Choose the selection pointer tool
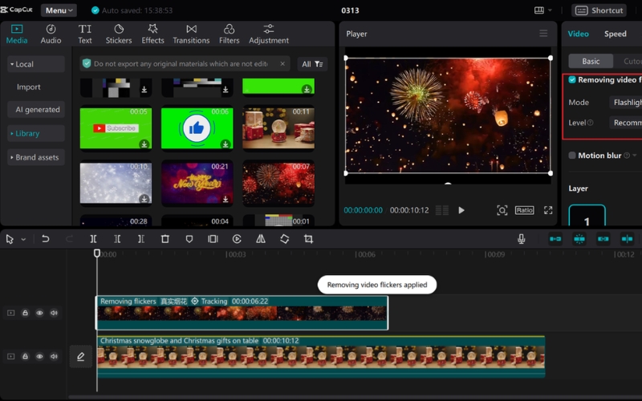642x401 pixels. [10, 239]
